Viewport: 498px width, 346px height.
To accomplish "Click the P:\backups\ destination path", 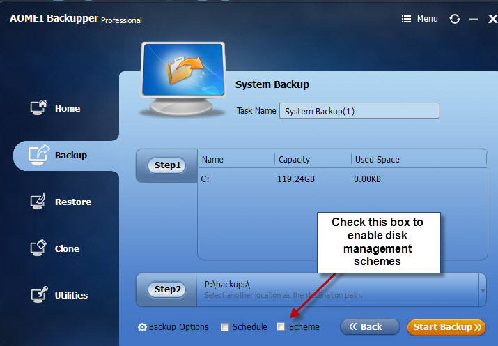I will (227, 285).
